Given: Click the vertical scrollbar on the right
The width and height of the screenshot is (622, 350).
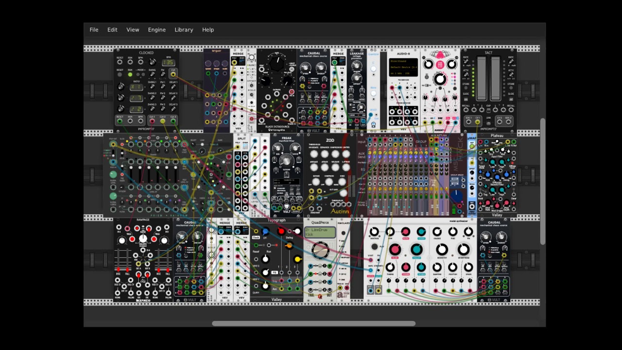Looking at the screenshot, I should 543,181.
